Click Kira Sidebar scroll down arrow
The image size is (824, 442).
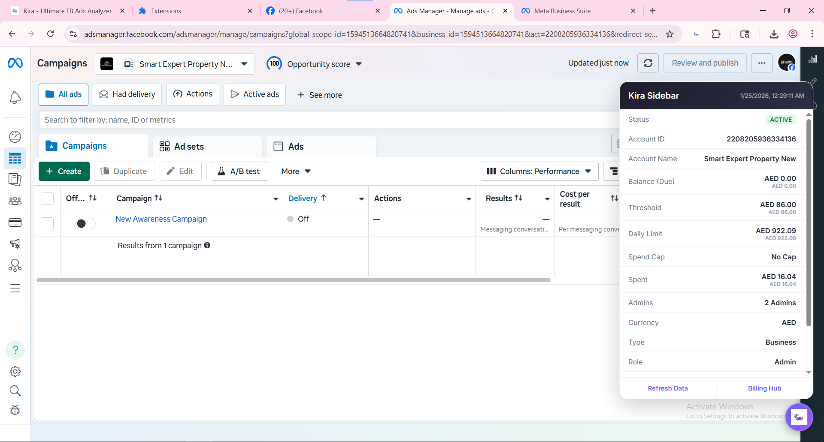(809, 372)
